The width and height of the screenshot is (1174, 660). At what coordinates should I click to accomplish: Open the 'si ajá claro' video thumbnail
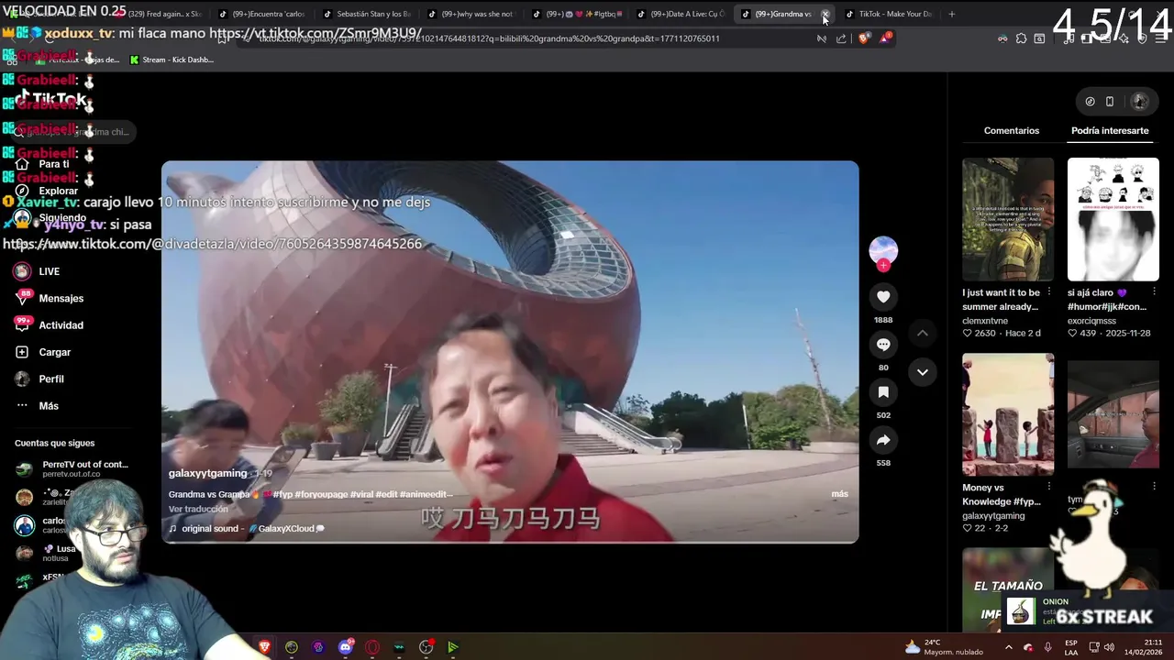pyautogui.click(x=1113, y=219)
